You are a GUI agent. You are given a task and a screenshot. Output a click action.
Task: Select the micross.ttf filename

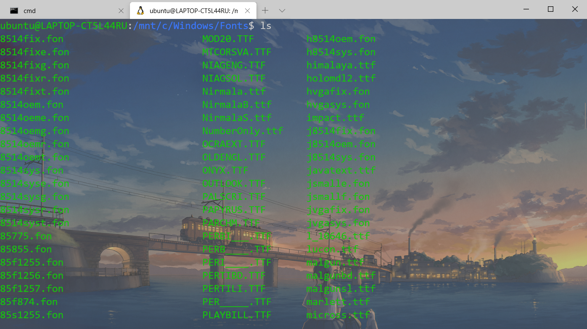(x=336, y=315)
